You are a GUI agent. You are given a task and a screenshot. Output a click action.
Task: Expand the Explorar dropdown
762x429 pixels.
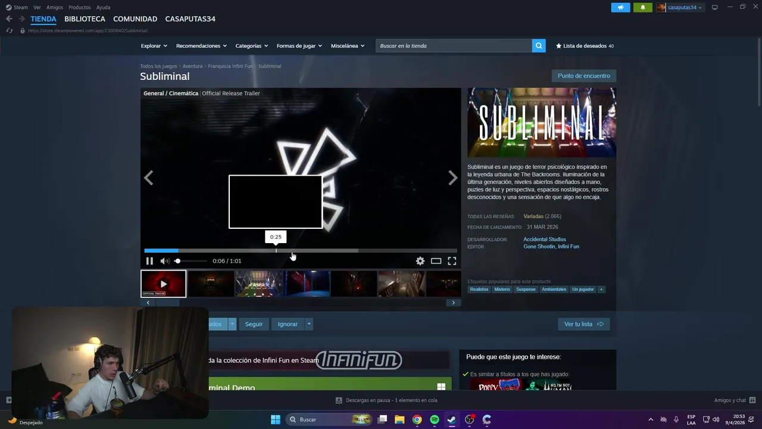click(154, 46)
